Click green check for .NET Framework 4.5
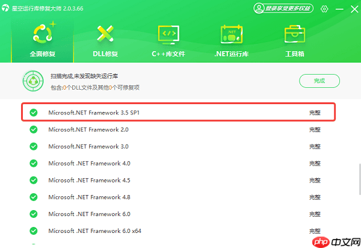The width and height of the screenshot is (361, 248). [34, 180]
